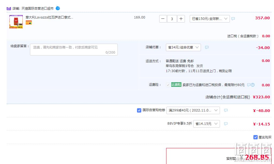The width and height of the screenshot is (274, 164).
Task: Click the item subtotal 357.00
Action: point(262,18)
